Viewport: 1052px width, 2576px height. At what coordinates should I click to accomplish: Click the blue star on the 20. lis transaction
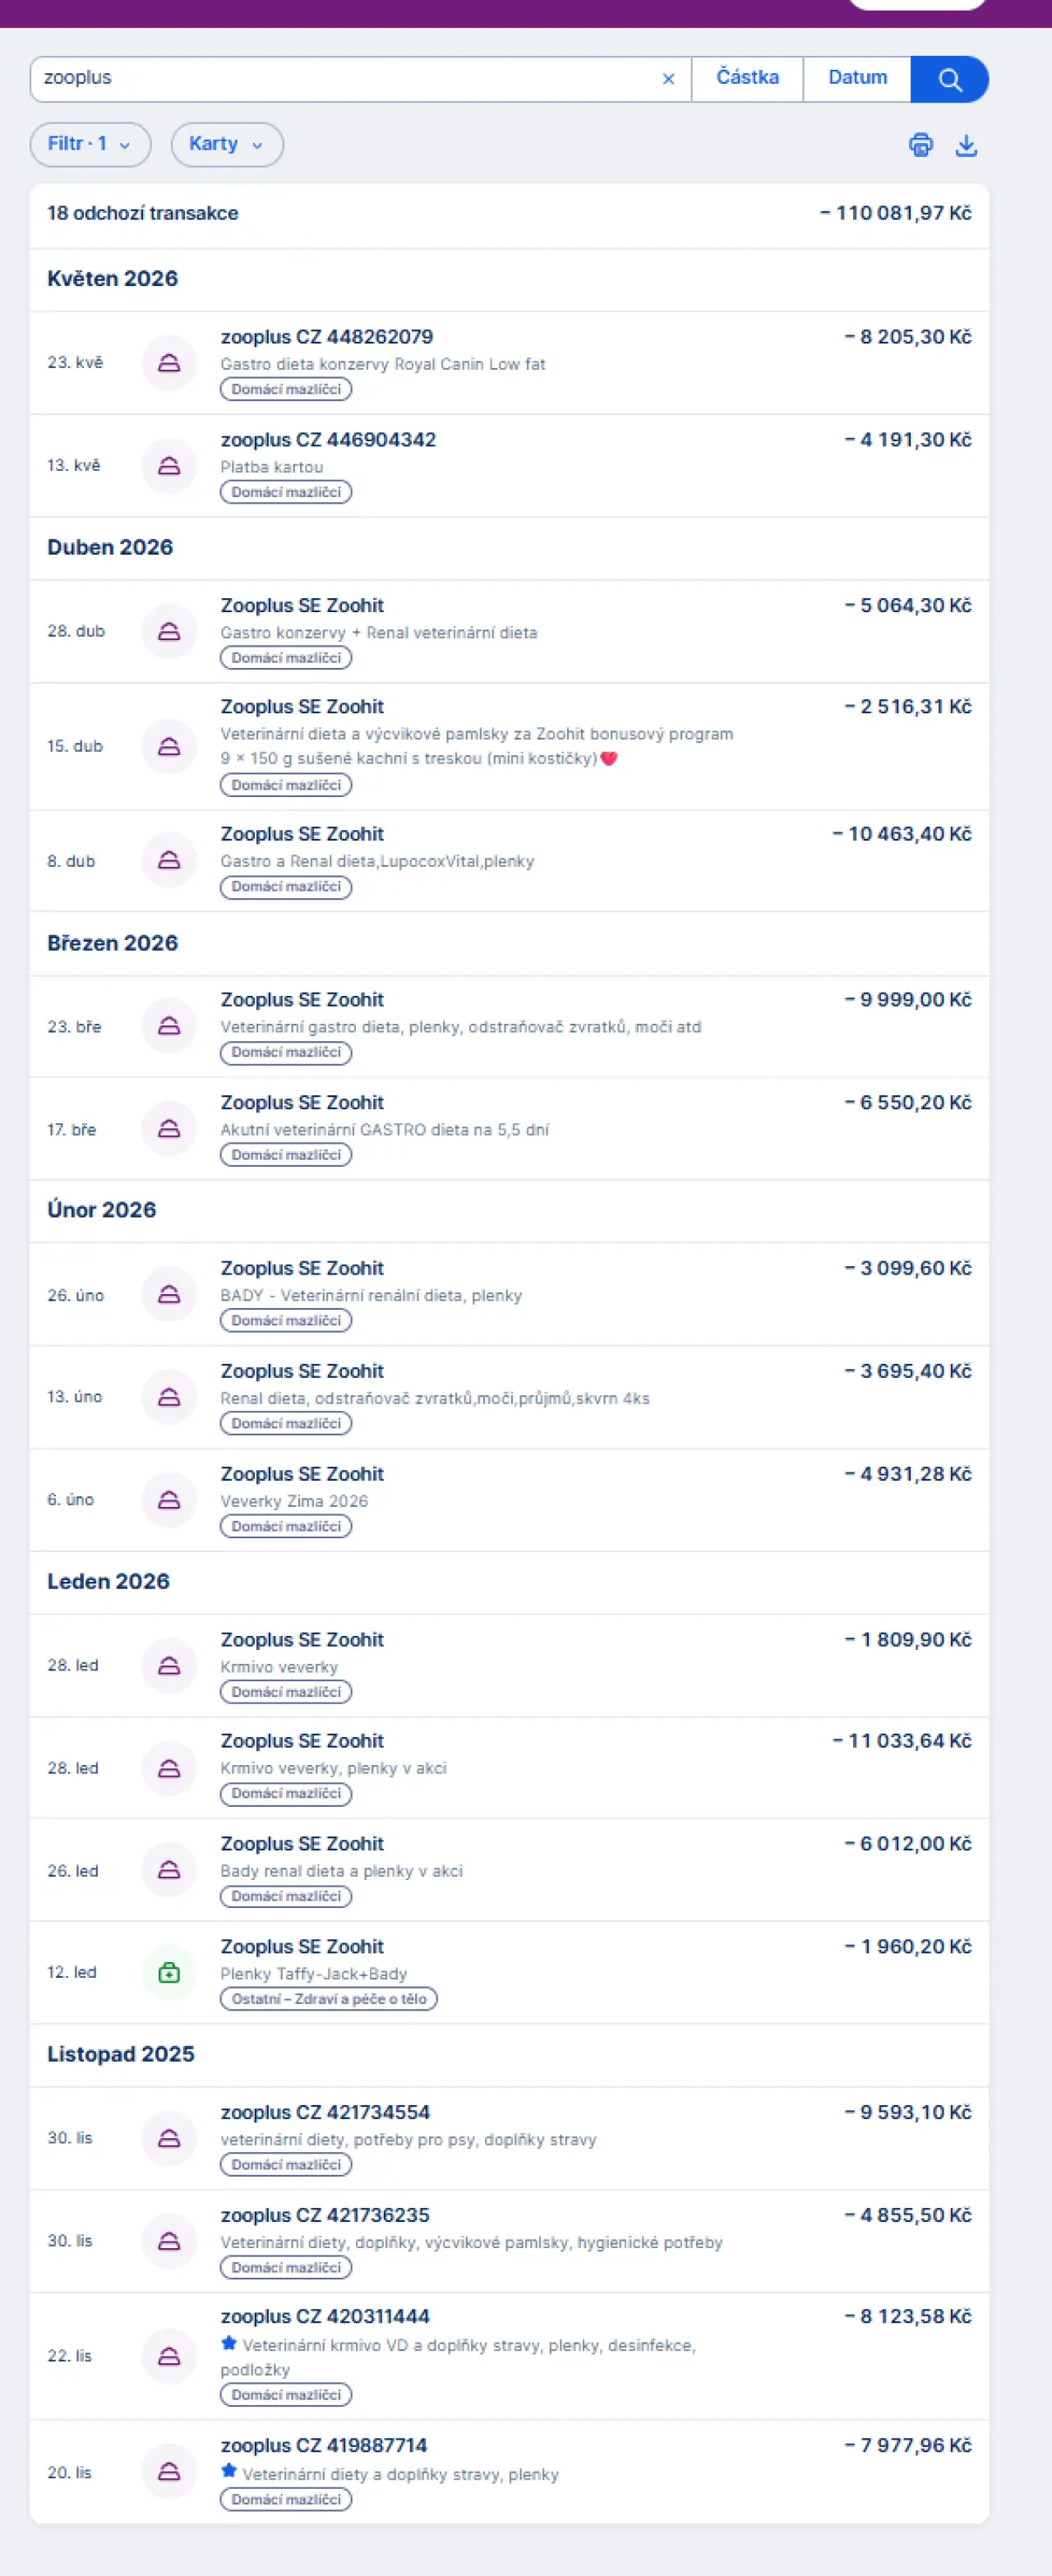(229, 2472)
